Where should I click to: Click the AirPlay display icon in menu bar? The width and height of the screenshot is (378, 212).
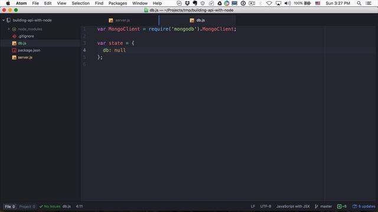tap(278, 4)
